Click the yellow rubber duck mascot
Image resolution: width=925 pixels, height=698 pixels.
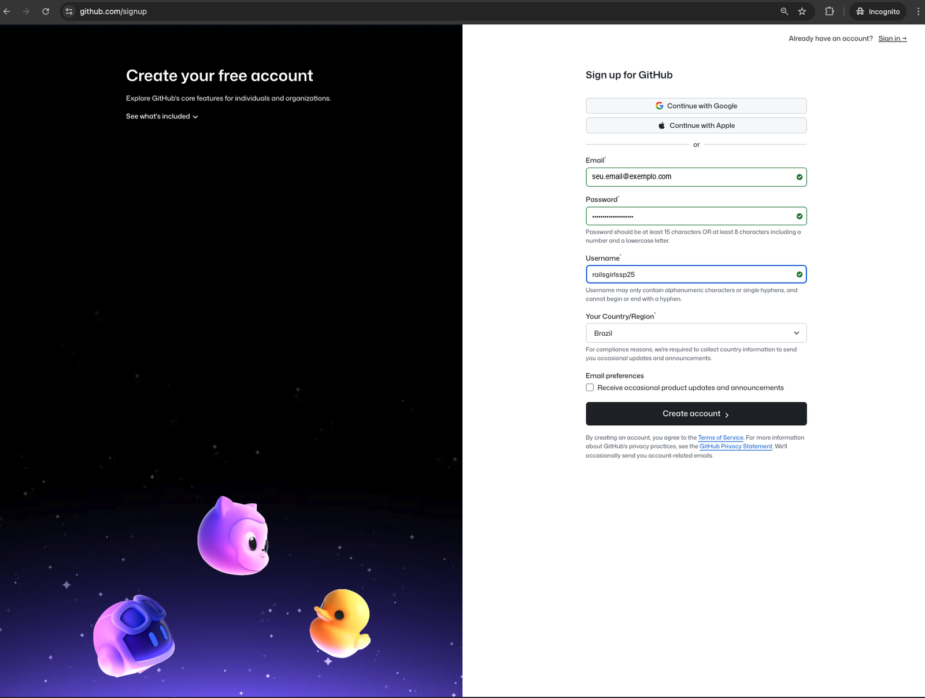pyautogui.click(x=341, y=623)
